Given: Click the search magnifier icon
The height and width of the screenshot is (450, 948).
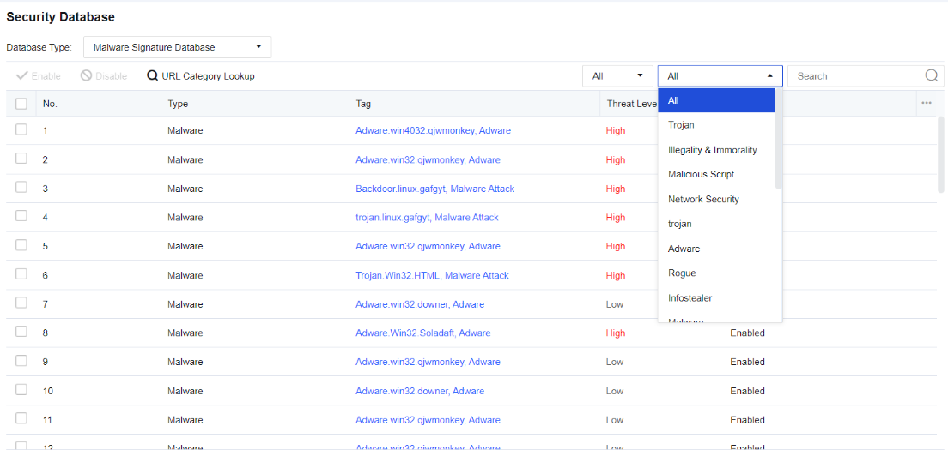Looking at the screenshot, I should (931, 75).
